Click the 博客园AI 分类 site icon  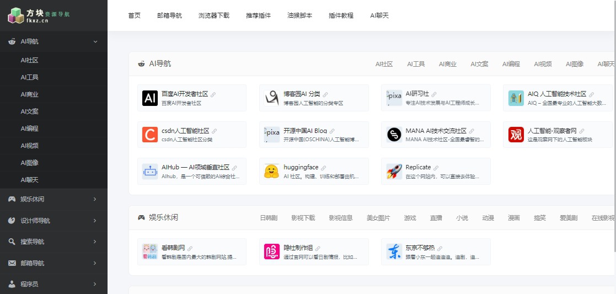point(271,98)
